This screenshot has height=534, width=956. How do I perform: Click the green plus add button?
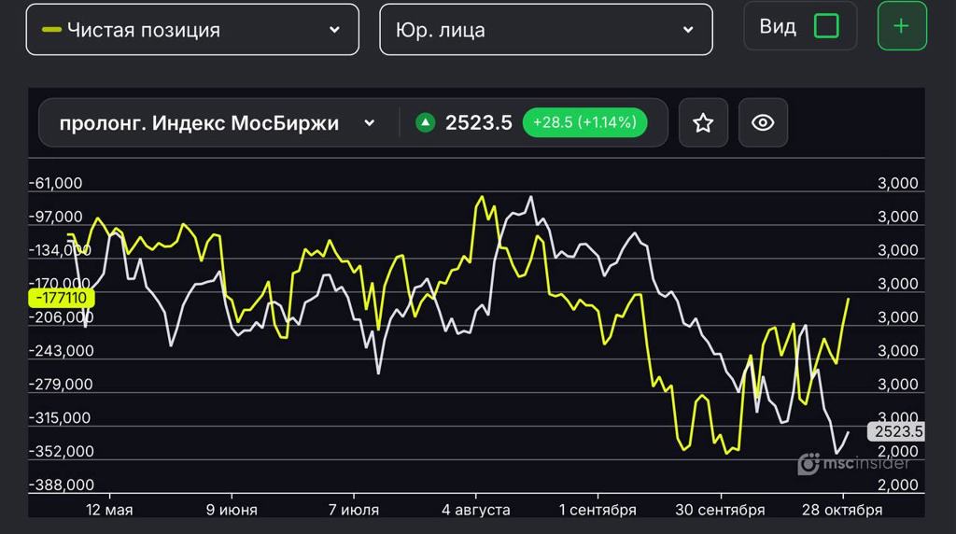pos(901,26)
